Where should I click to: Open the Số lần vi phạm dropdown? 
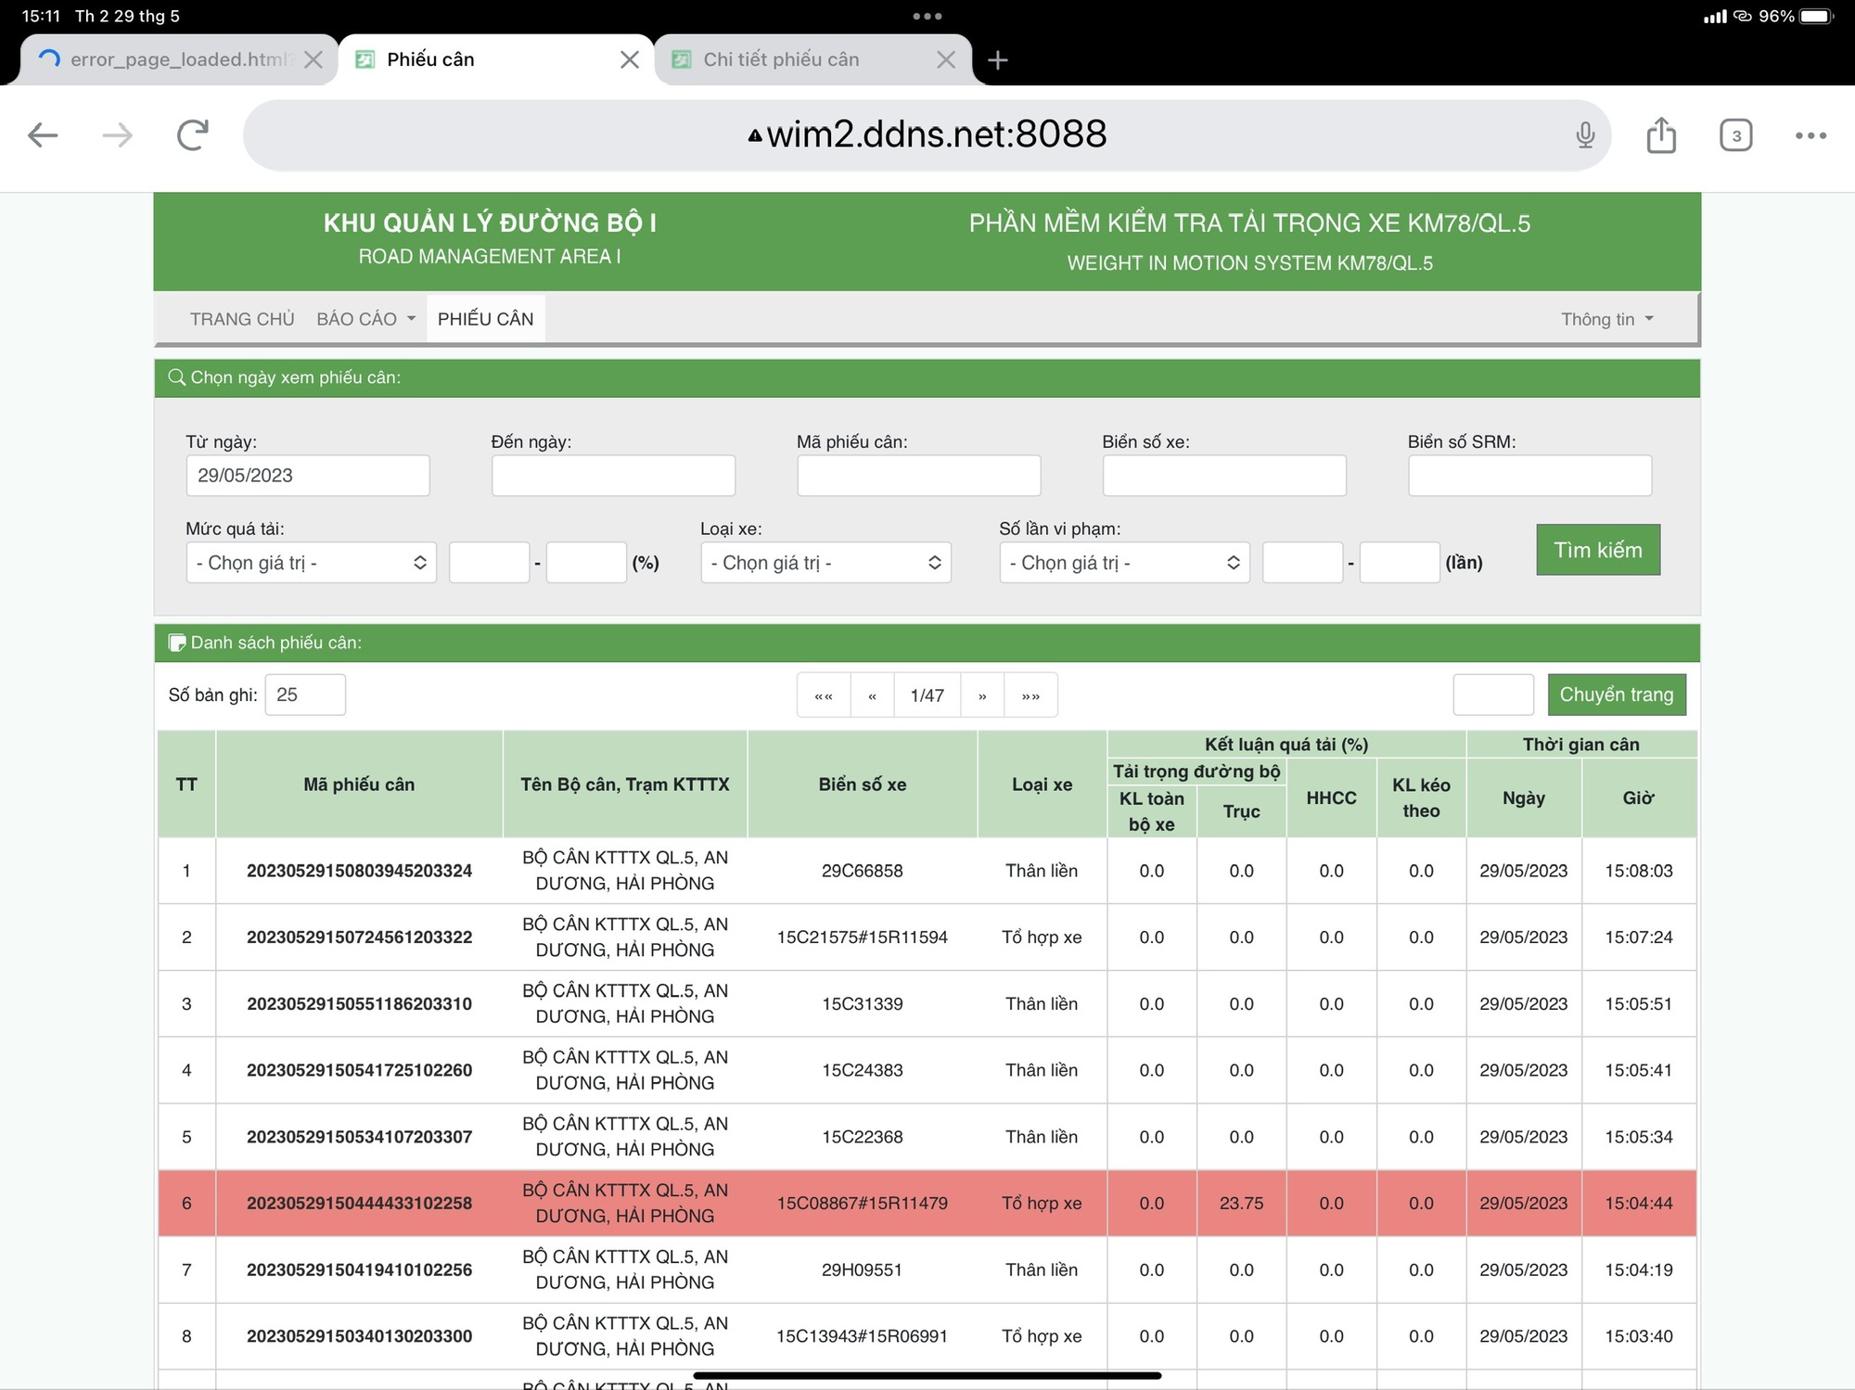coord(1124,563)
